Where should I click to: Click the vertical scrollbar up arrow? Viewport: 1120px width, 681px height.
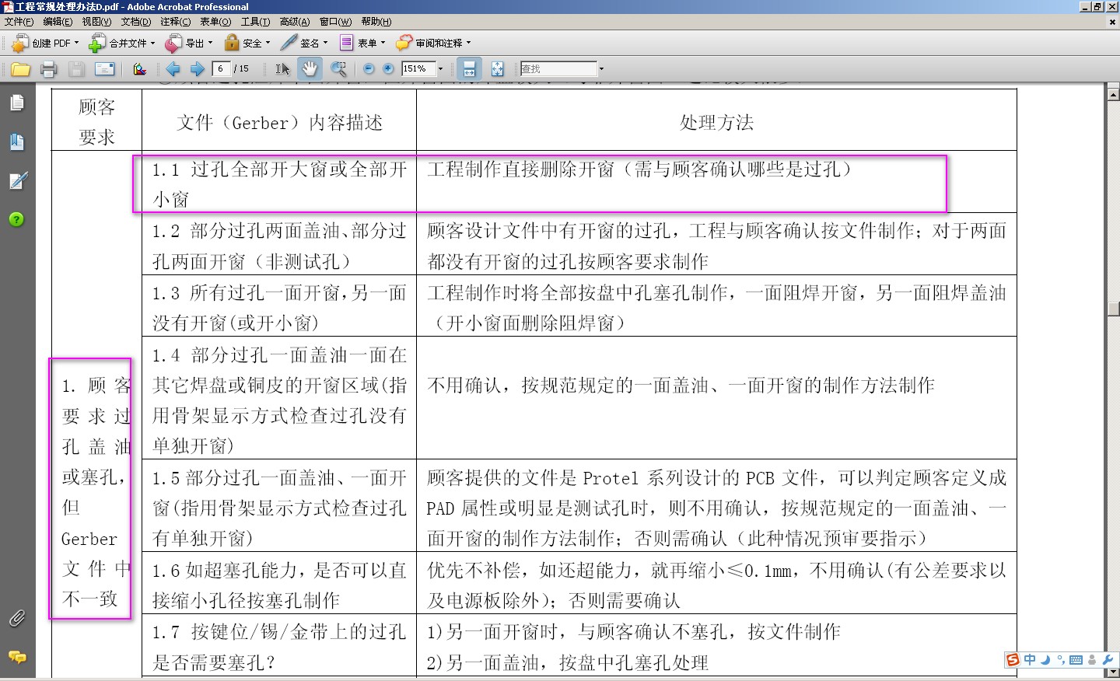click(x=1113, y=94)
